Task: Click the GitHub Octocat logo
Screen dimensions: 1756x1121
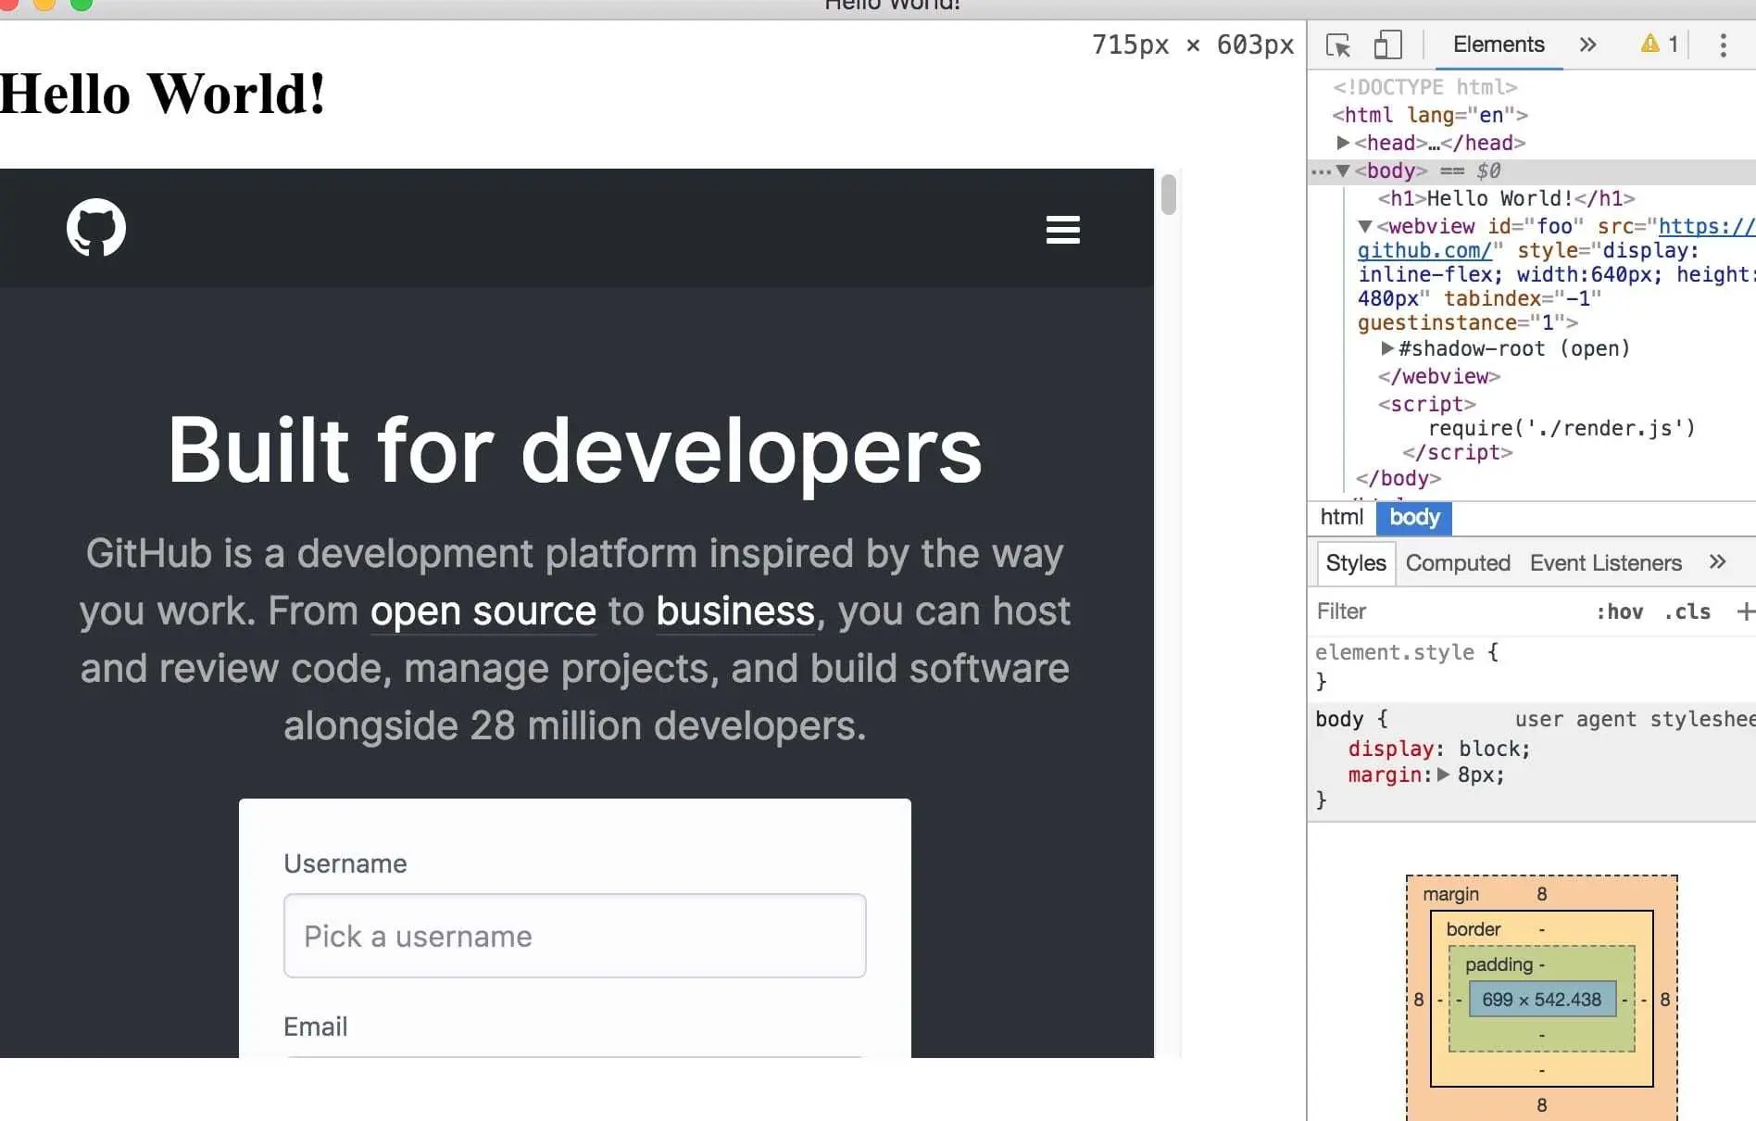Action: (96, 228)
